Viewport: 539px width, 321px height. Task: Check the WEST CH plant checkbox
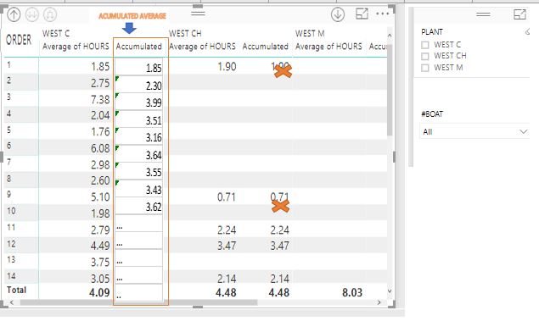click(425, 56)
